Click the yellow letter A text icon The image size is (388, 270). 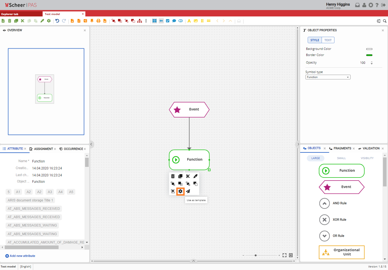[x=189, y=21]
